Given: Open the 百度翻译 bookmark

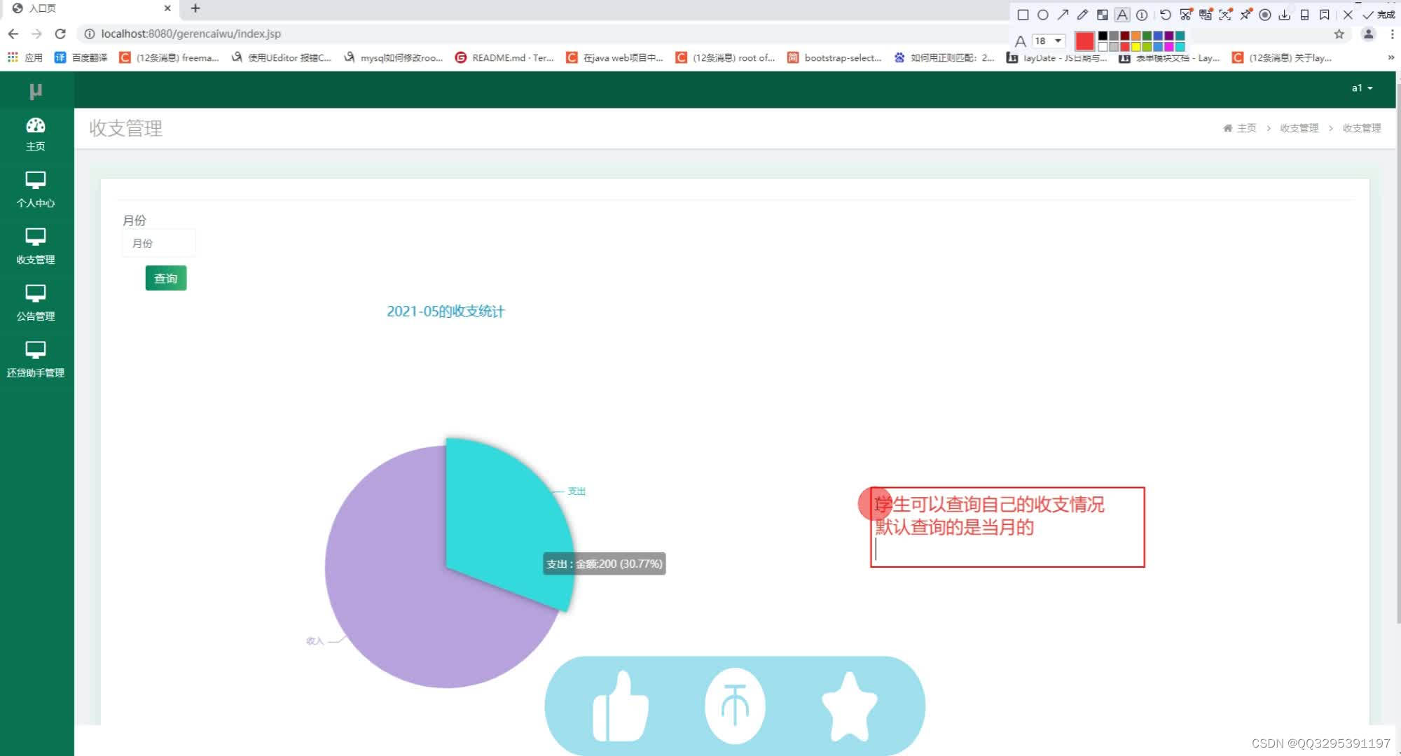Looking at the screenshot, I should pos(81,57).
